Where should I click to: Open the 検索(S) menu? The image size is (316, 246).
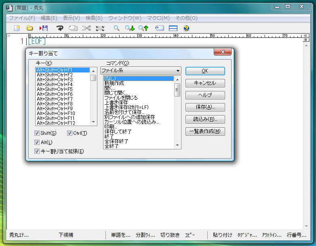point(94,18)
